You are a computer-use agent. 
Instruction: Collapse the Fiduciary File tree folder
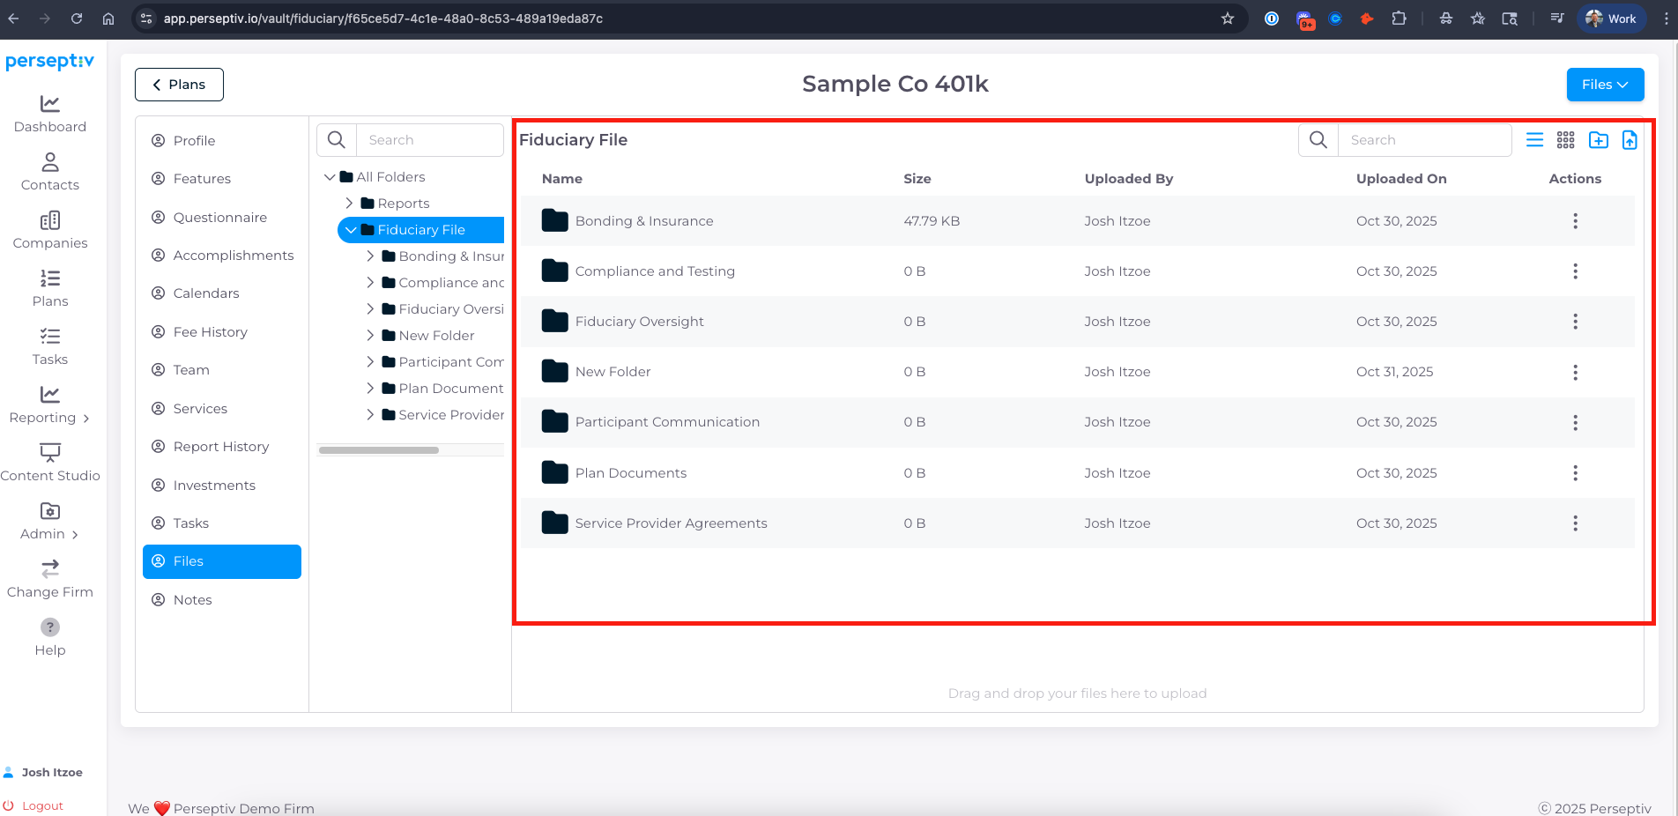pos(351,230)
